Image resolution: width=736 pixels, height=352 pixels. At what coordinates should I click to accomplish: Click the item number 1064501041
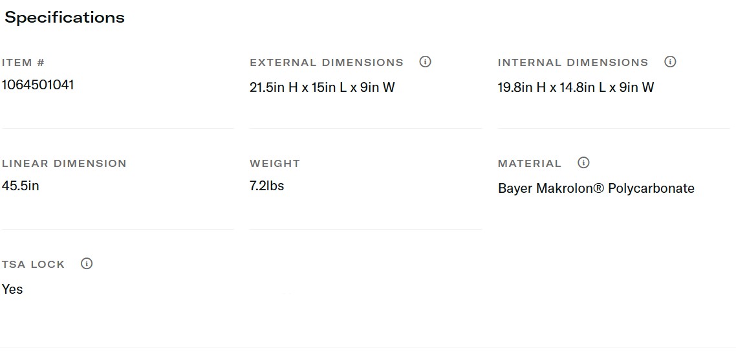point(38,85)
